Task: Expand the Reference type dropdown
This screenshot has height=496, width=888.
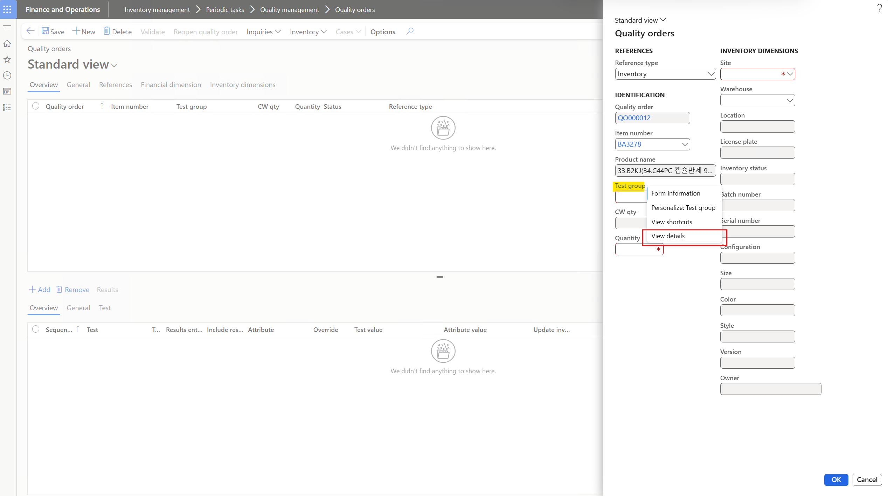Action: pyautogui.click(x=710, y=74)
